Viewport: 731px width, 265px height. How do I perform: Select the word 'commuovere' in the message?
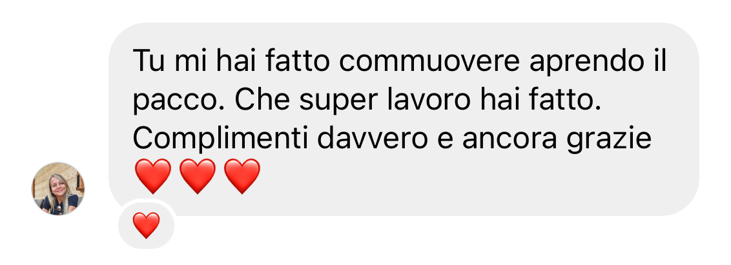[429, 62]
